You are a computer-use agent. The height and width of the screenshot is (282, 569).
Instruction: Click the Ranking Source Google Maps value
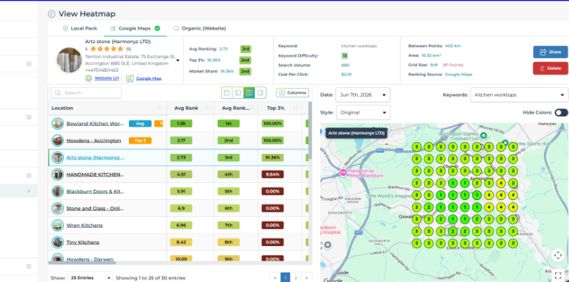(458, 75)
